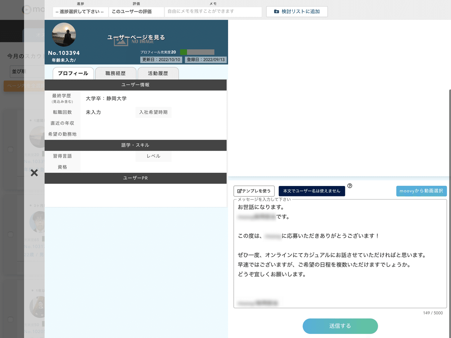Switch to プロフィール tab
This screenshot has height=338, width=451.
(x=73, y=73)
